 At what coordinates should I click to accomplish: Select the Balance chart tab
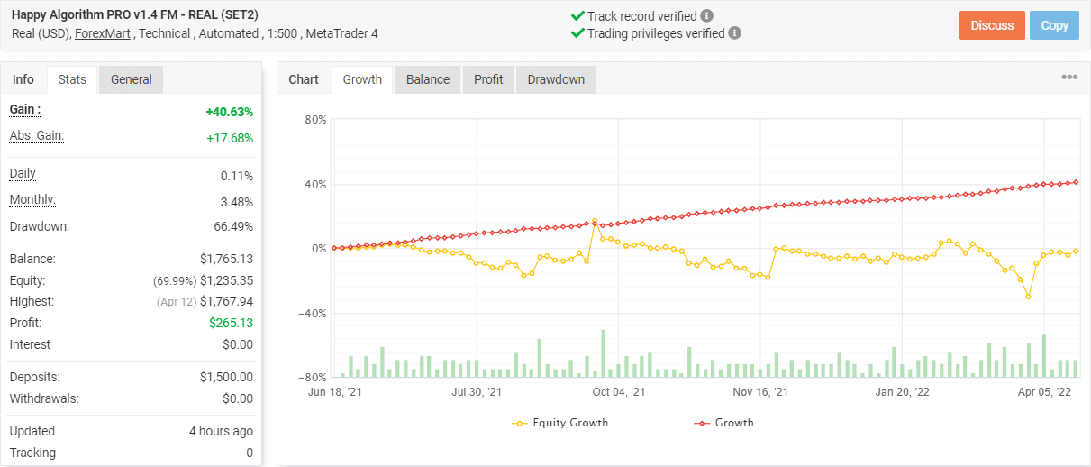(x=428, y=79)
